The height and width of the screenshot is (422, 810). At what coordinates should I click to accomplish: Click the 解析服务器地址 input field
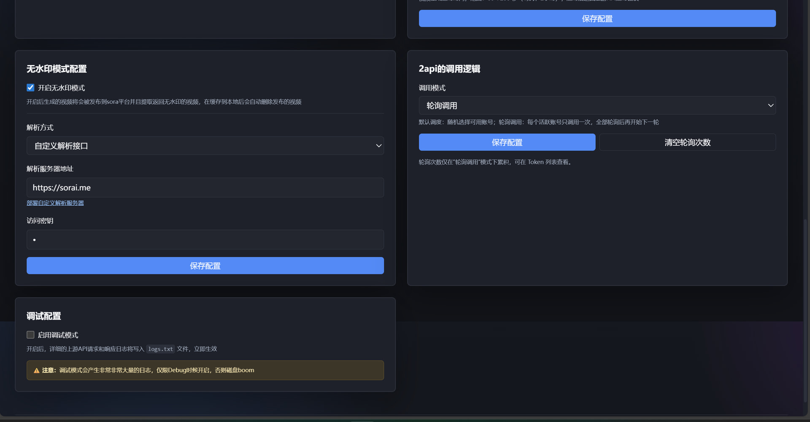click(x=205, y=188)
